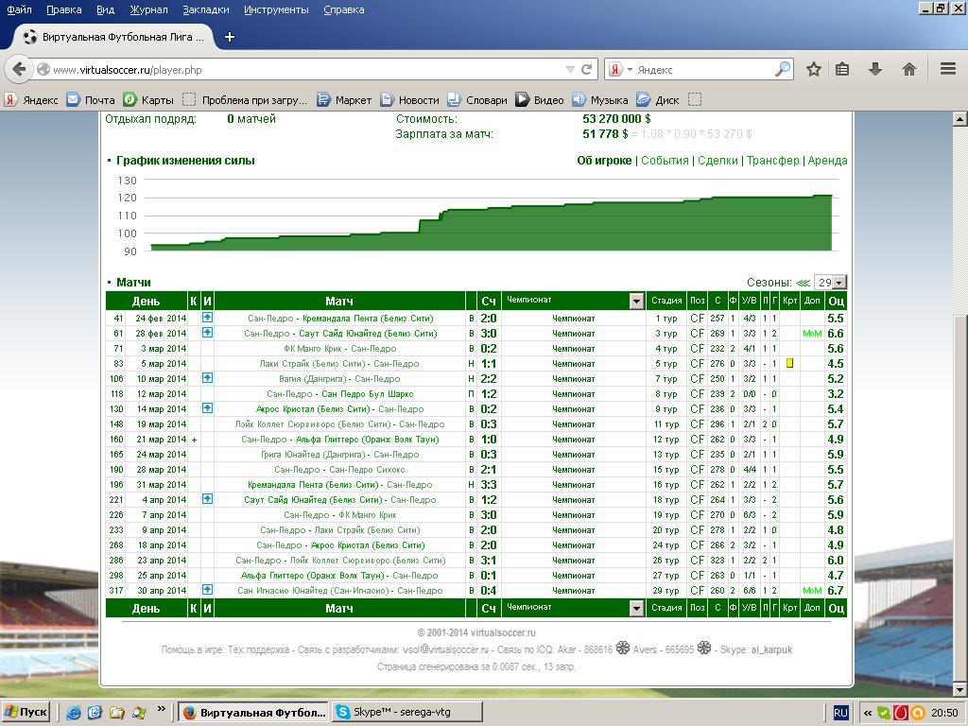Click previous seasons double-arrow icon
This screenshot has width=968, height=726.
click(x=804, y=283)
